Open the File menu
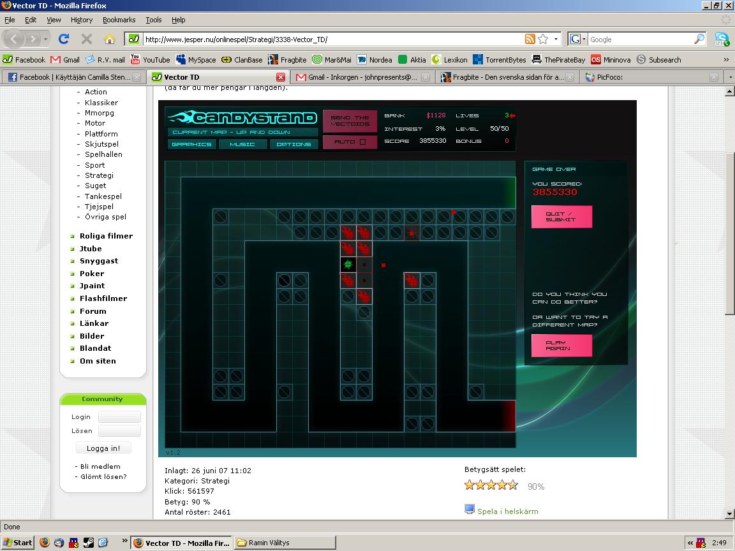This screenshot has height=551, width=735. click(x=10, y=20)
